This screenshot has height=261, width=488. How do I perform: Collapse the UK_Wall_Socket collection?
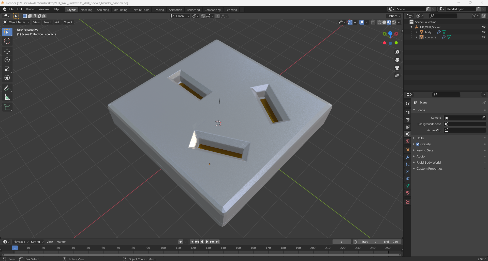pos(411,27)
